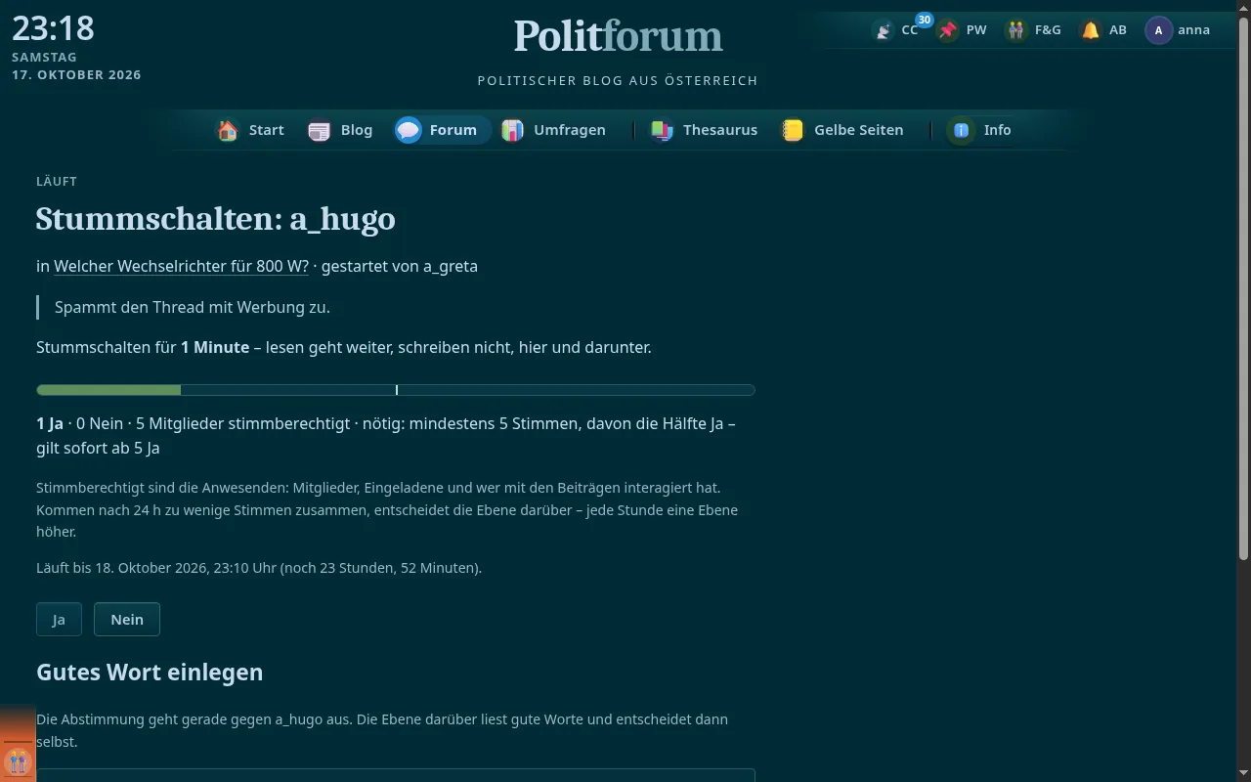Click the Gelbe Seiten notebook icon
The width and height of the screenshot is (1251, 782).
point(793,130)
